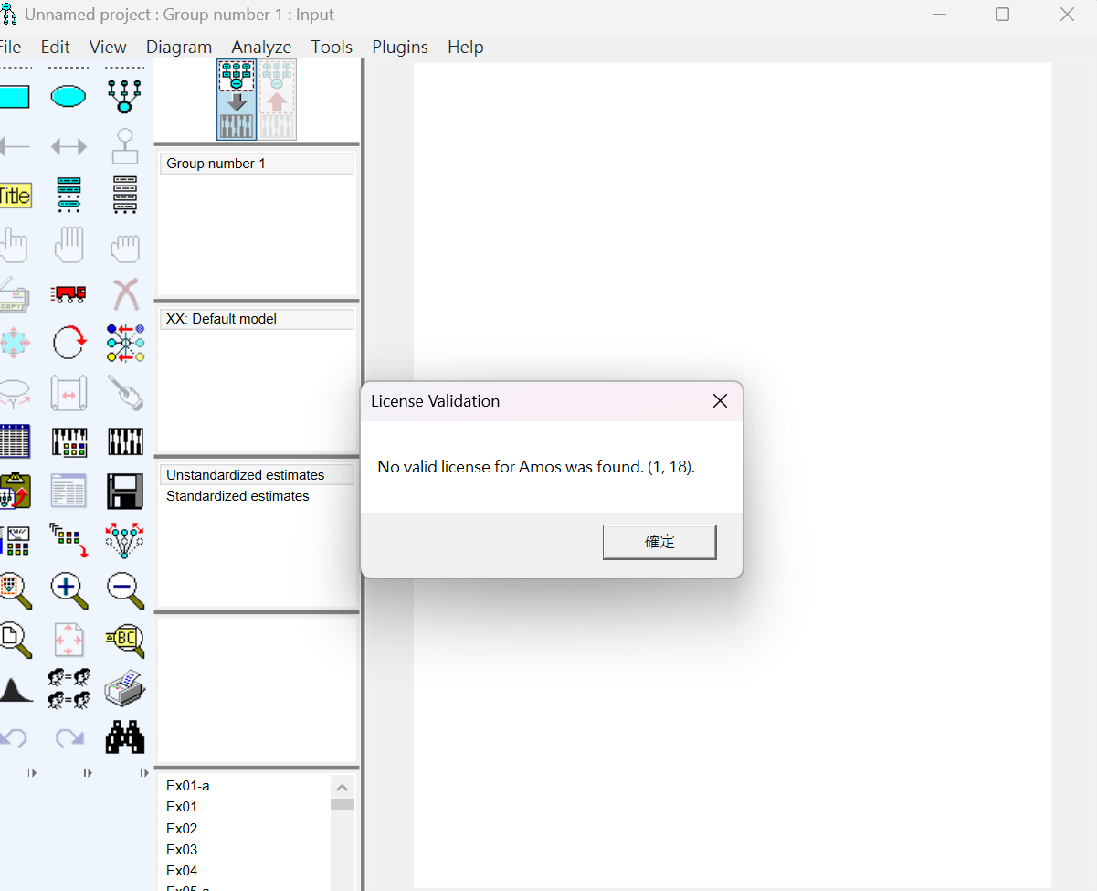Open the Plugins menu

(x=400, y=48)
